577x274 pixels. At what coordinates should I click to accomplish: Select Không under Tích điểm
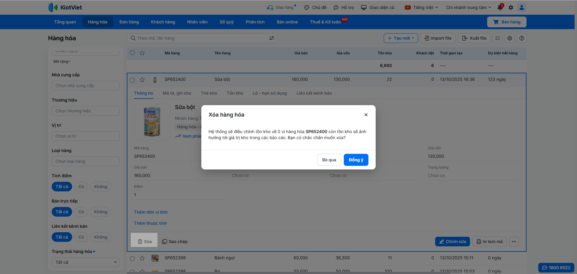101,187
